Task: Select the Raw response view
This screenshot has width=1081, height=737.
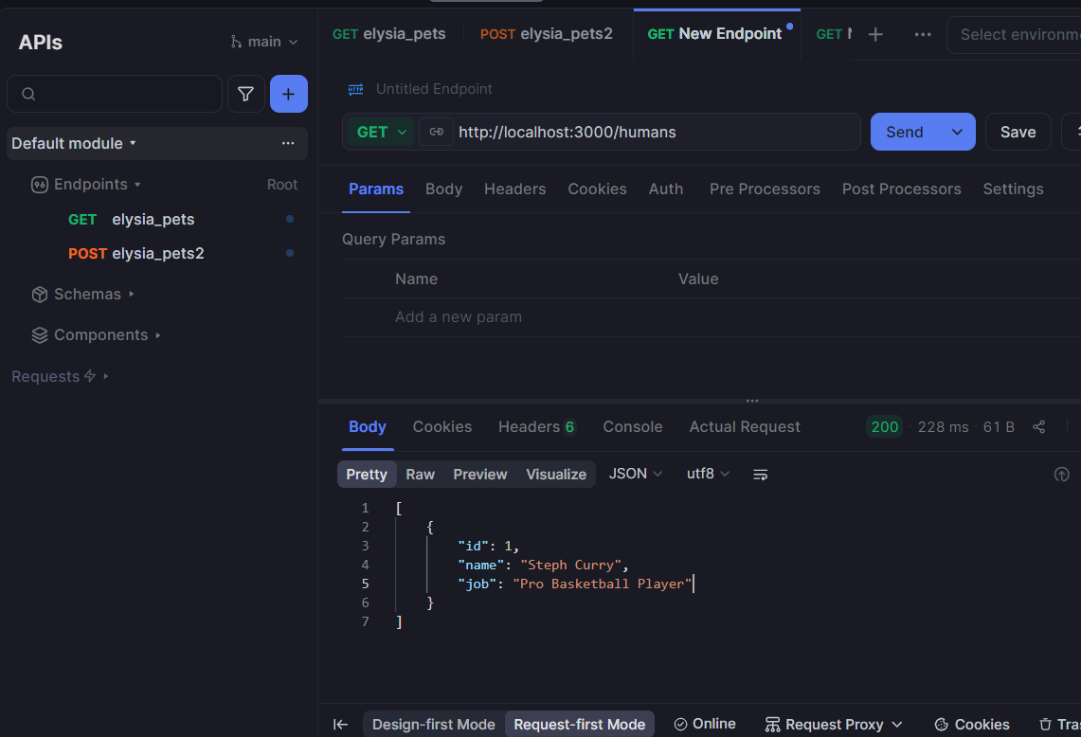Action: (420, 474)
